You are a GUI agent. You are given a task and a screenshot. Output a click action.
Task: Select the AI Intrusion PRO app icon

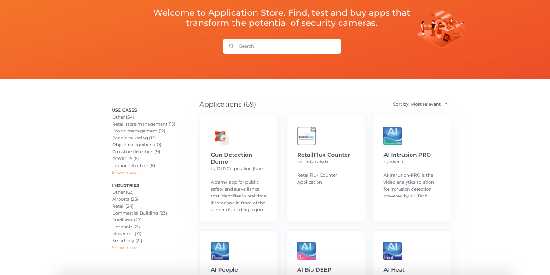(393, 136)
